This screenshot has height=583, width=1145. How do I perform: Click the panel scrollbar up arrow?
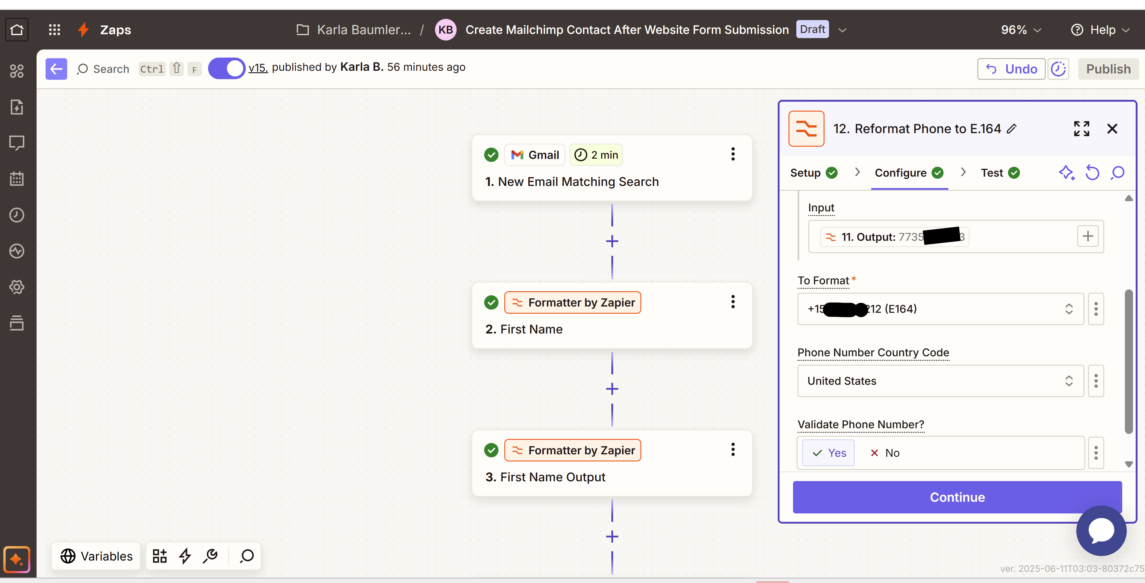click(1129, 198)
